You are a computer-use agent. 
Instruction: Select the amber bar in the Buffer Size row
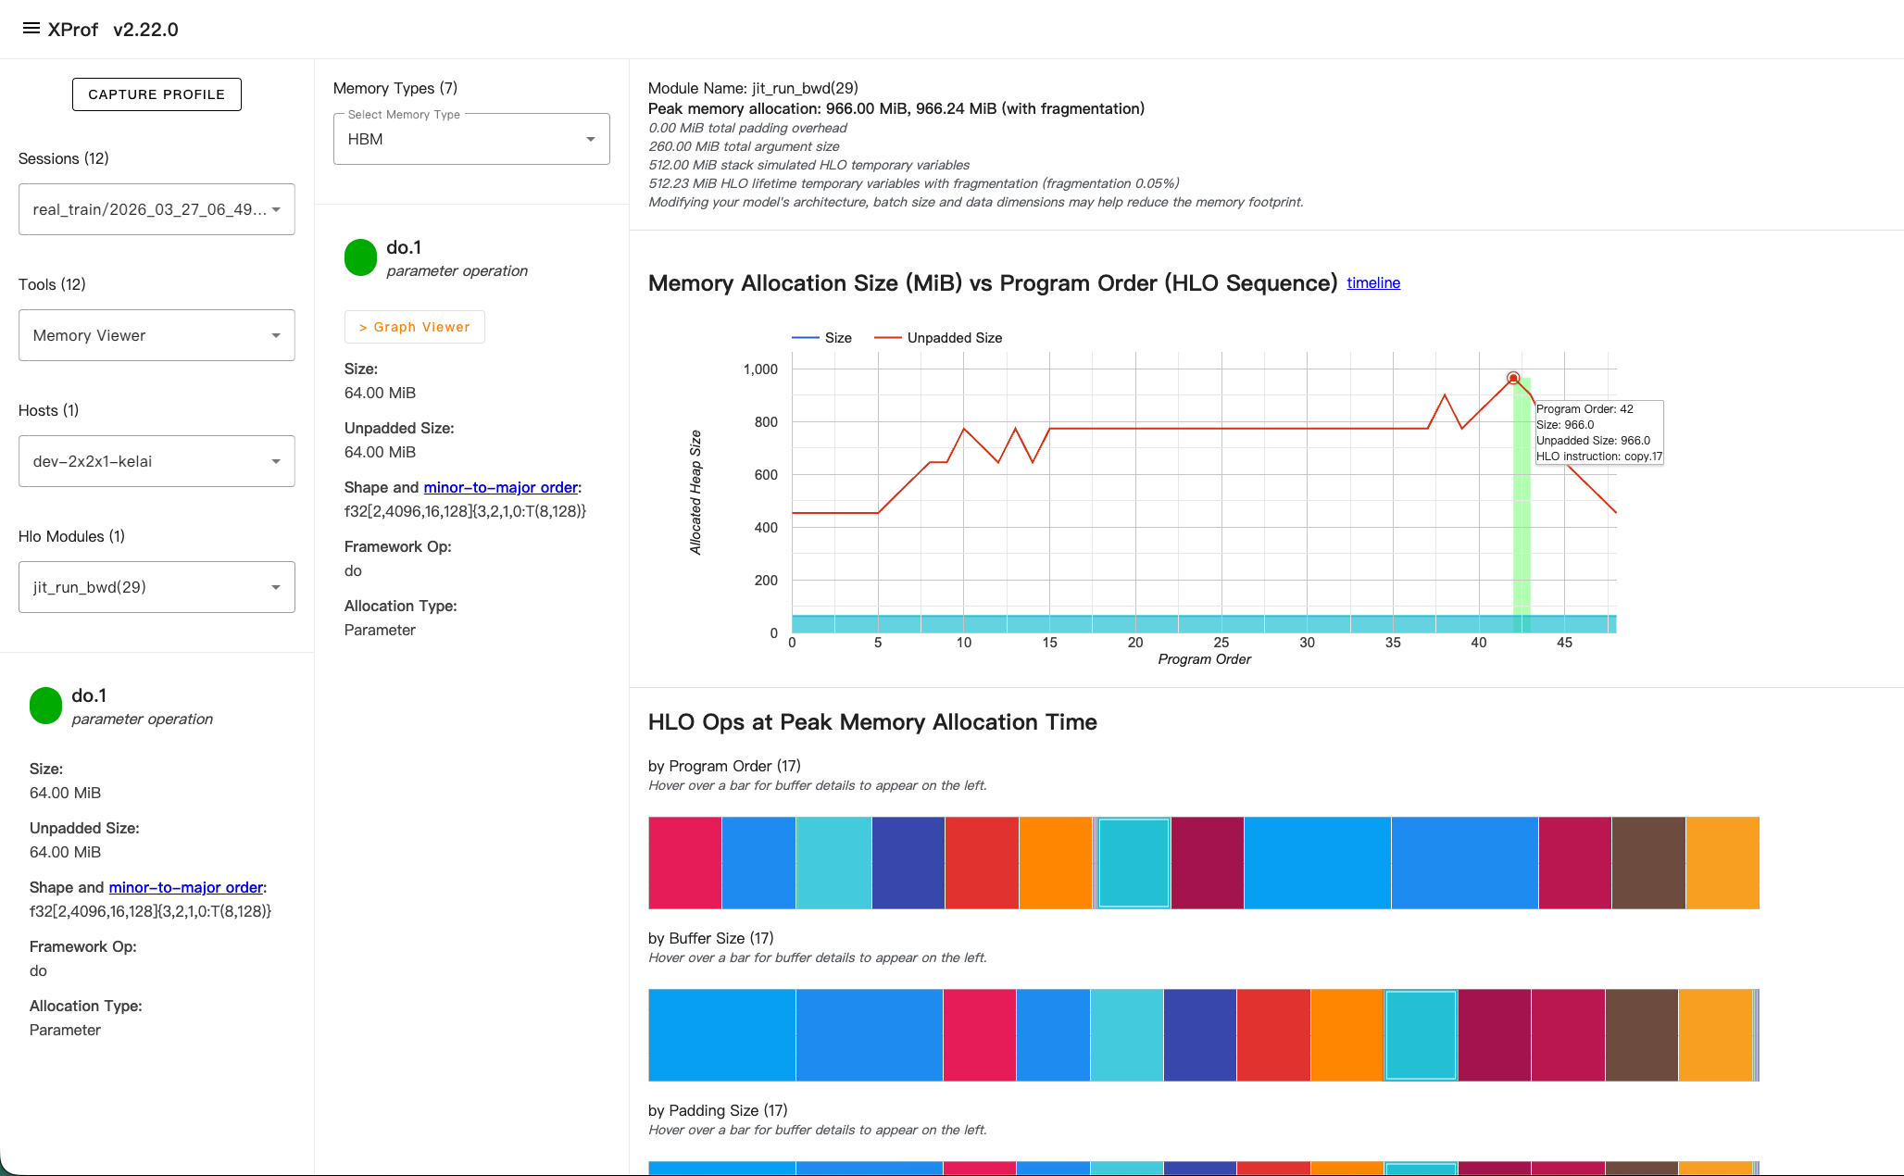coord(1716,1035)
